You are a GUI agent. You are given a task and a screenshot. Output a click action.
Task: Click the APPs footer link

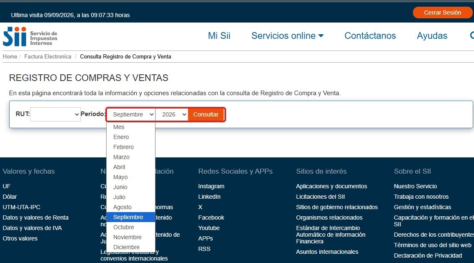[x=206, y=238]
